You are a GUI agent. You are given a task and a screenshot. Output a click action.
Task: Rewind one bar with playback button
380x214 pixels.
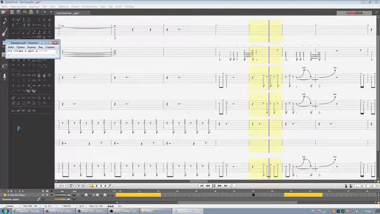click(208, 186)
